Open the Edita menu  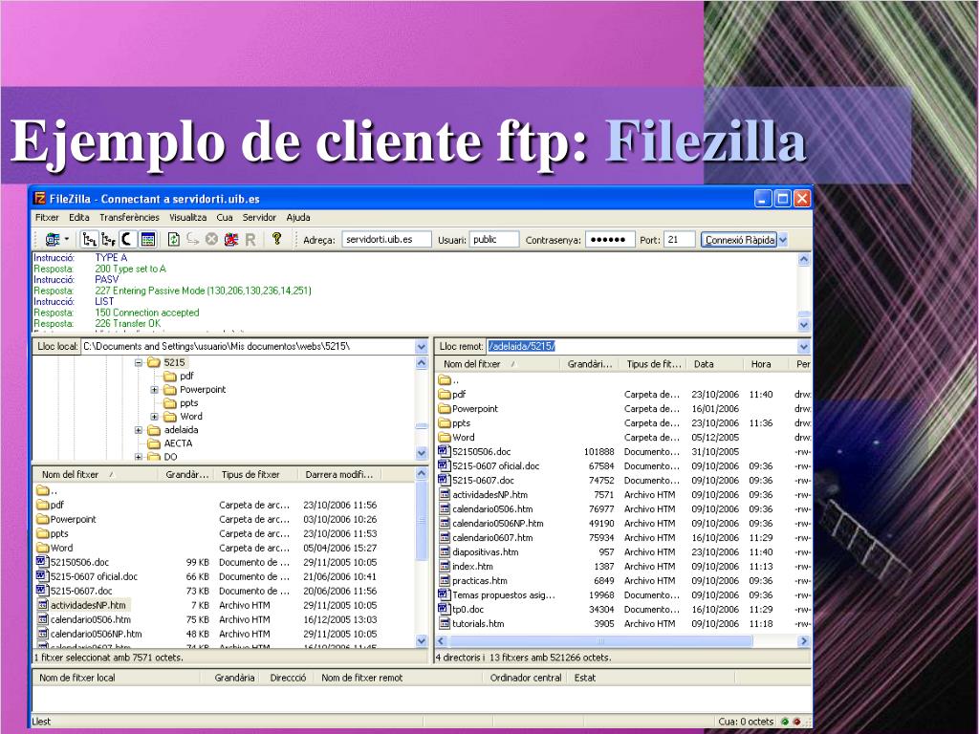tap(78, 217)
